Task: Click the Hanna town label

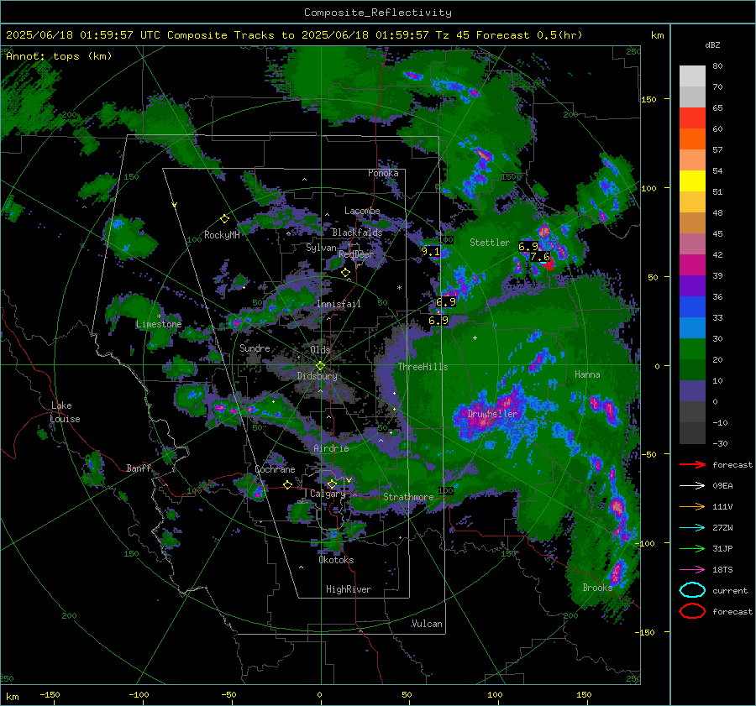Action: click(x=587, y=374)
